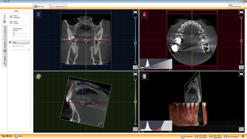The width and height of the screenshot is (247, 139).
Task: Click the Mirror vertical icon
Action: pyautogui.click(x=11, y=23)
